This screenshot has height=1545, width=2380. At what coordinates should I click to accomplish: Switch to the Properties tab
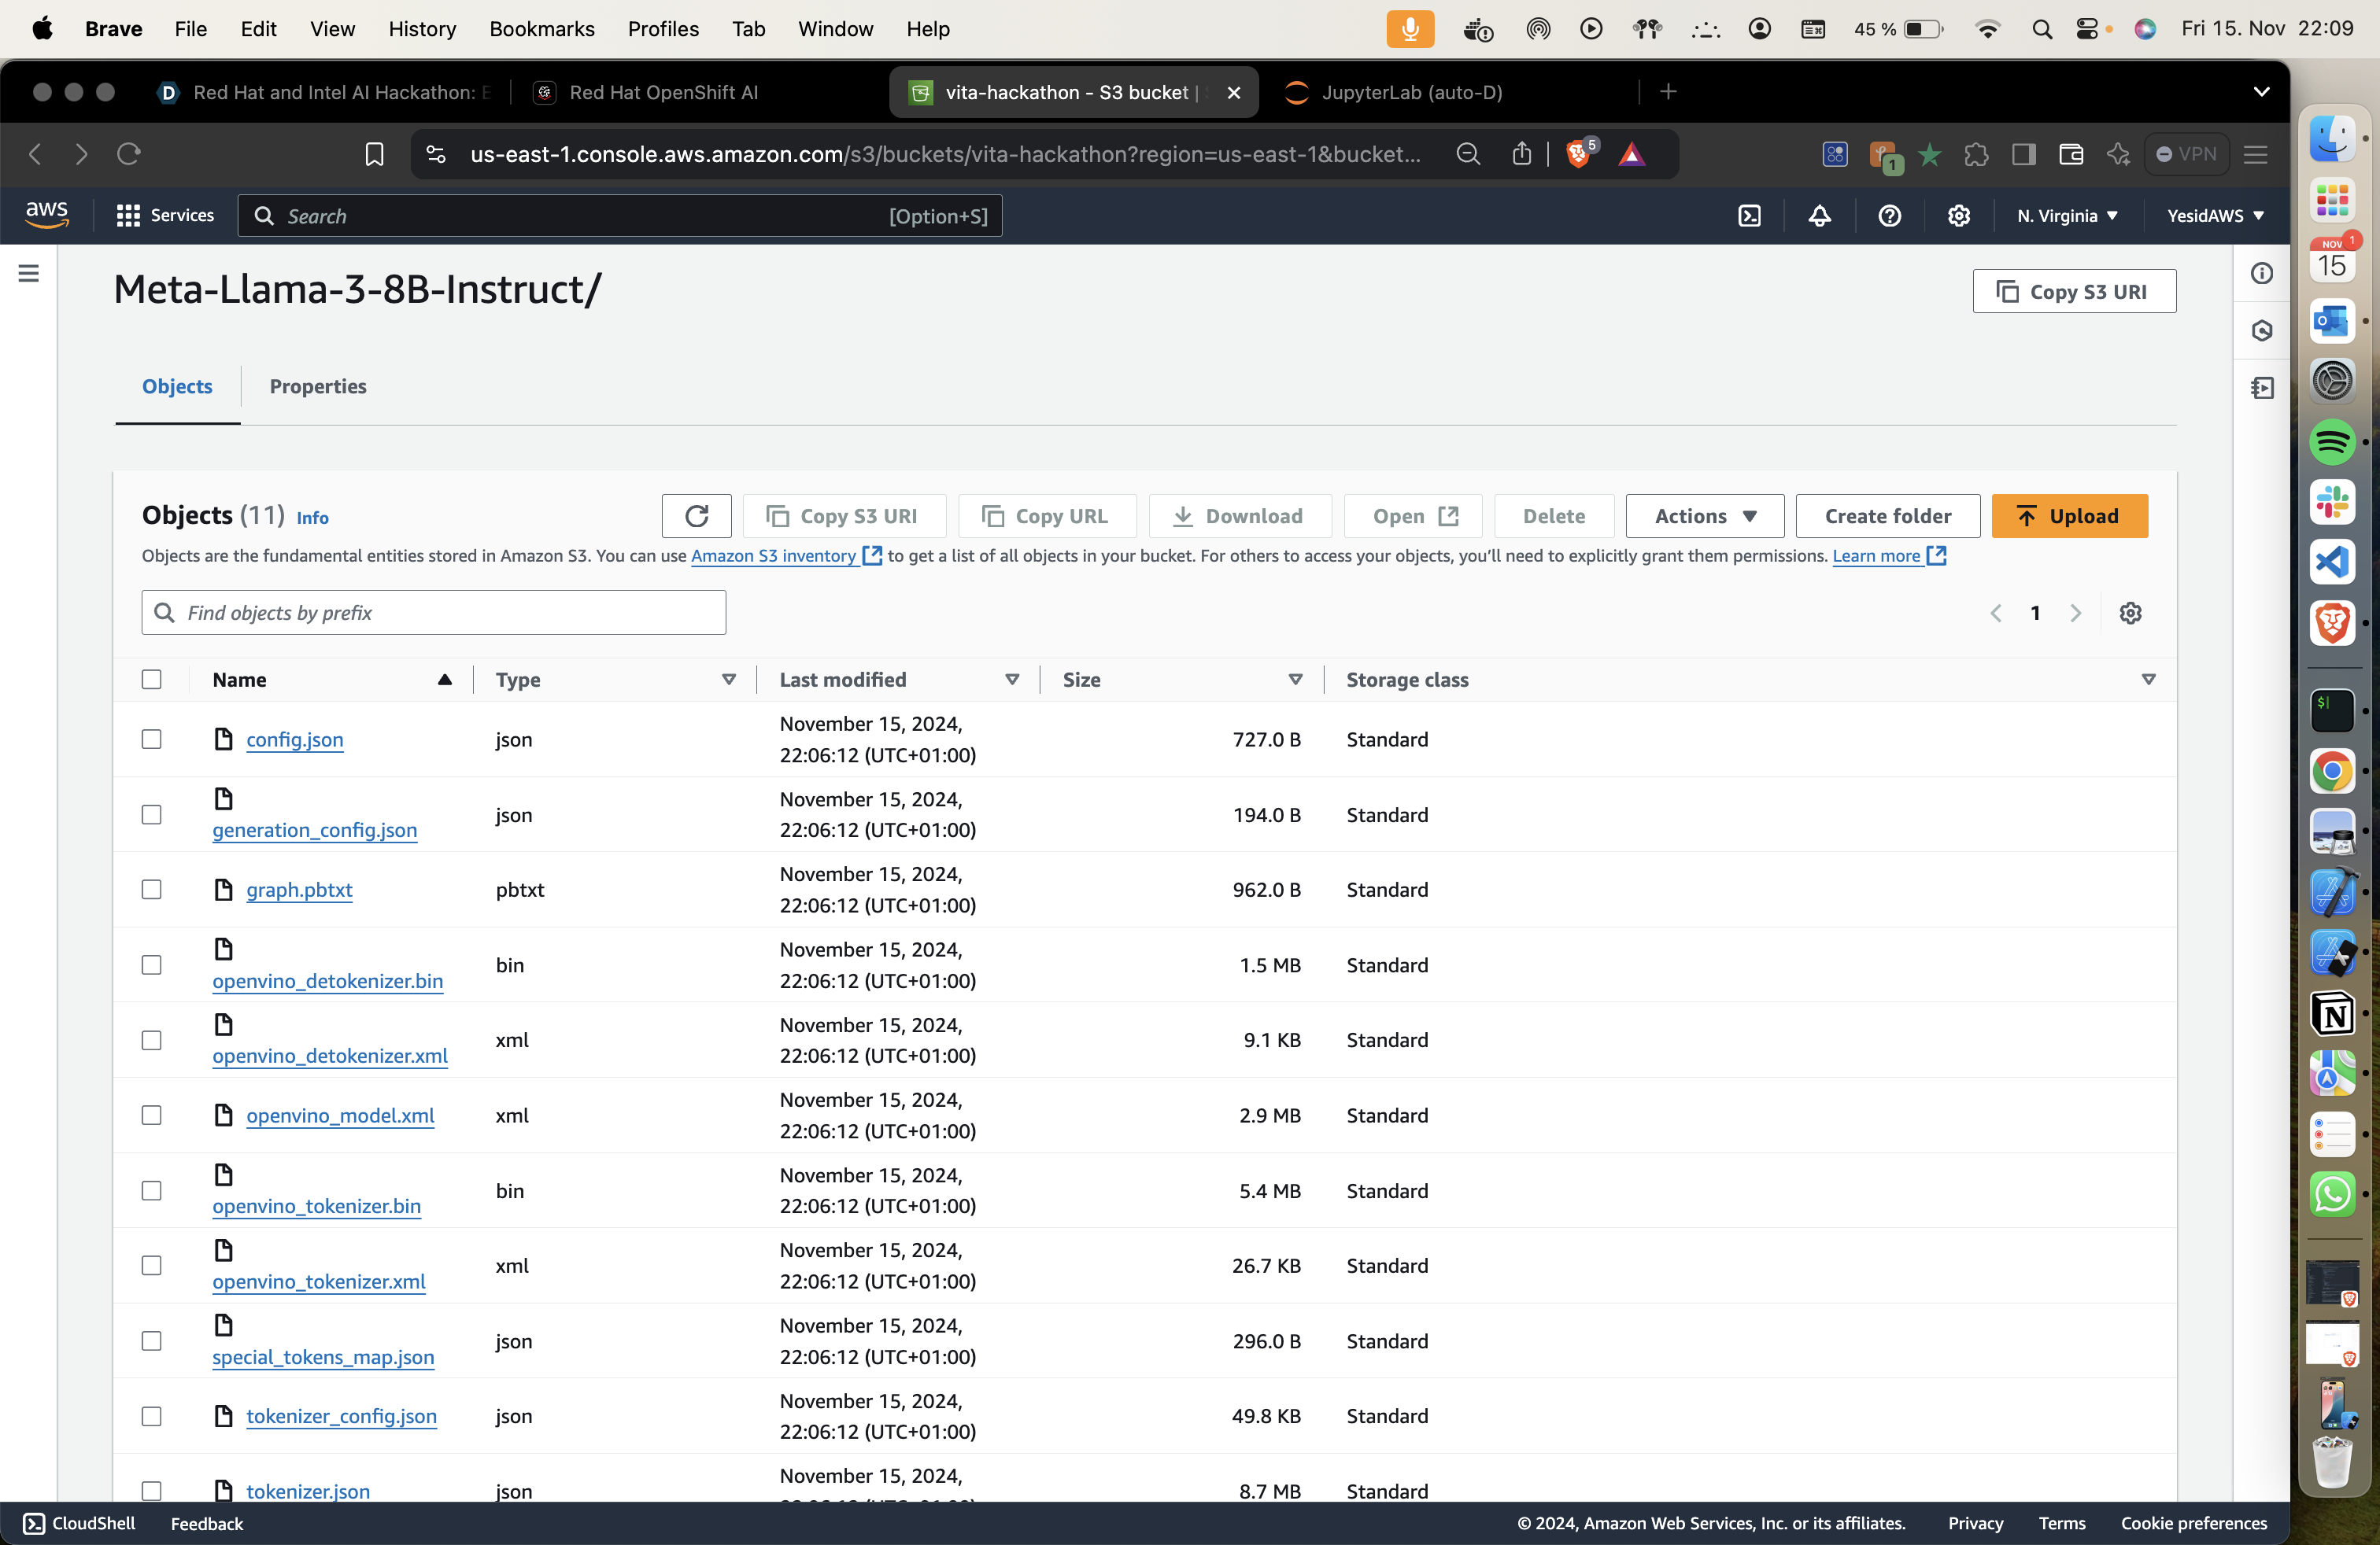[318, 387]
